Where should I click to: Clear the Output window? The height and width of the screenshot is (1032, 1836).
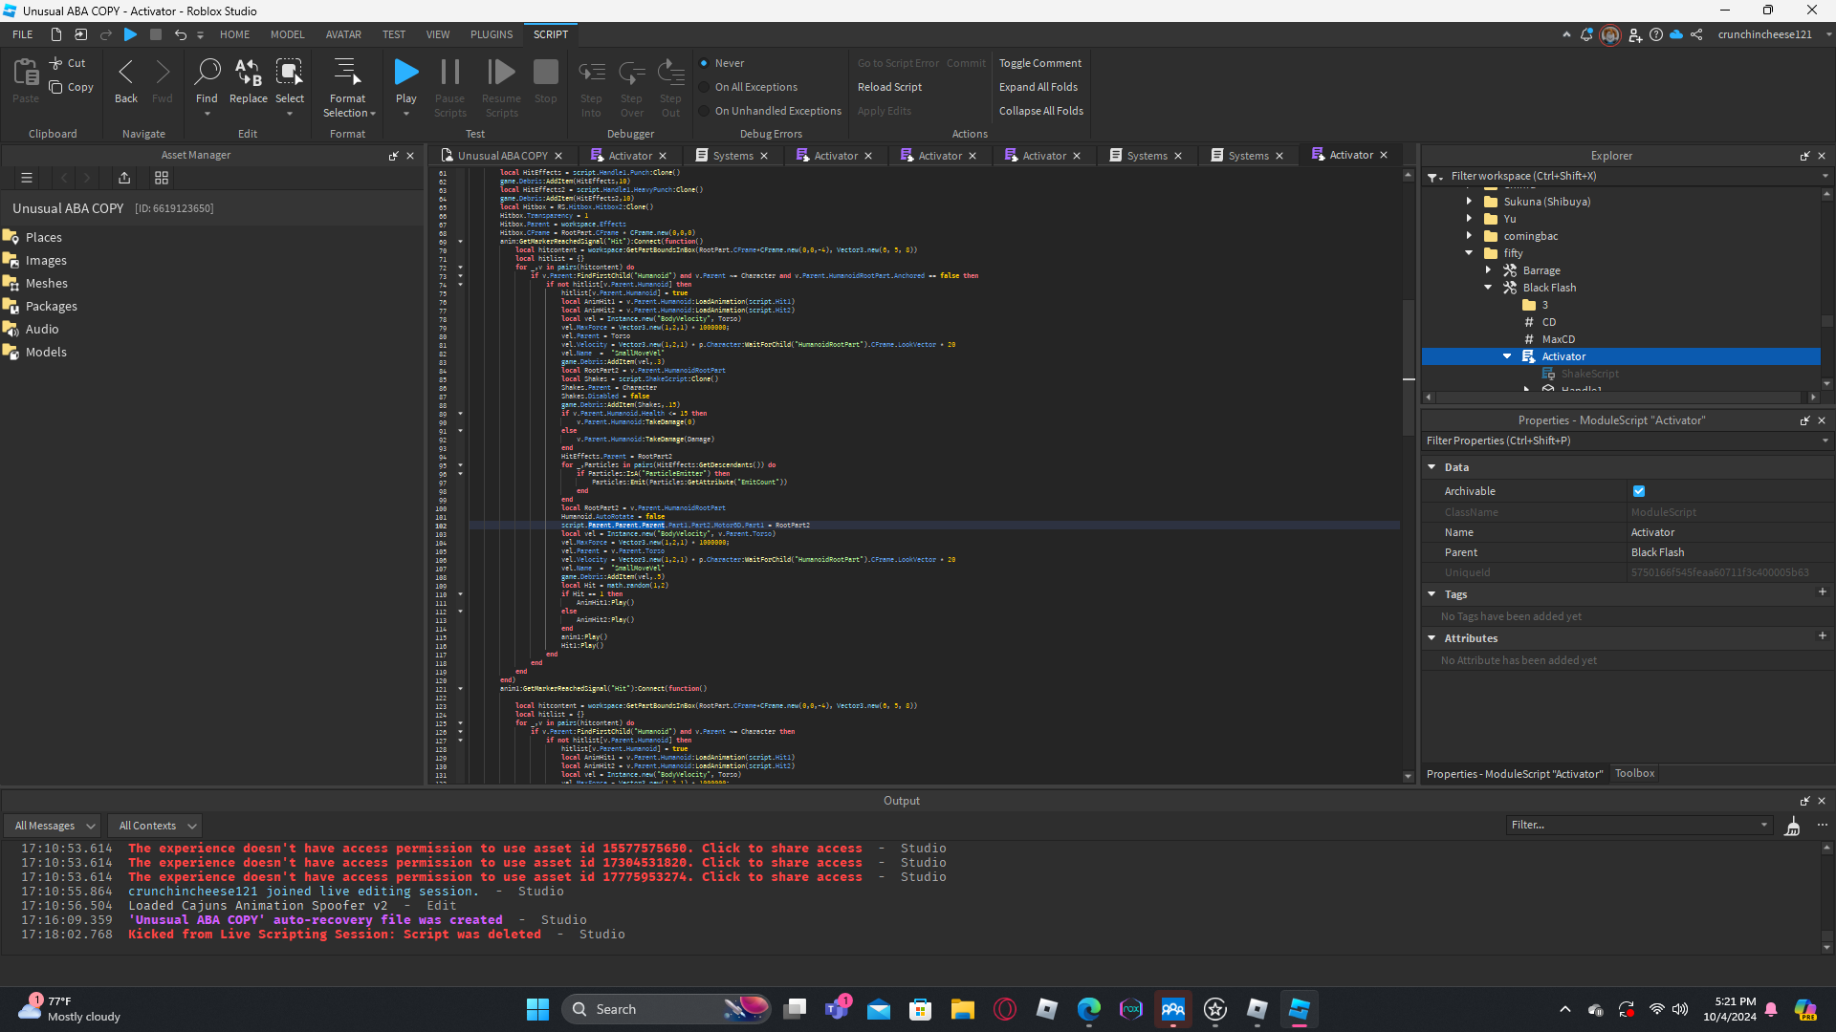[1793, 826]
